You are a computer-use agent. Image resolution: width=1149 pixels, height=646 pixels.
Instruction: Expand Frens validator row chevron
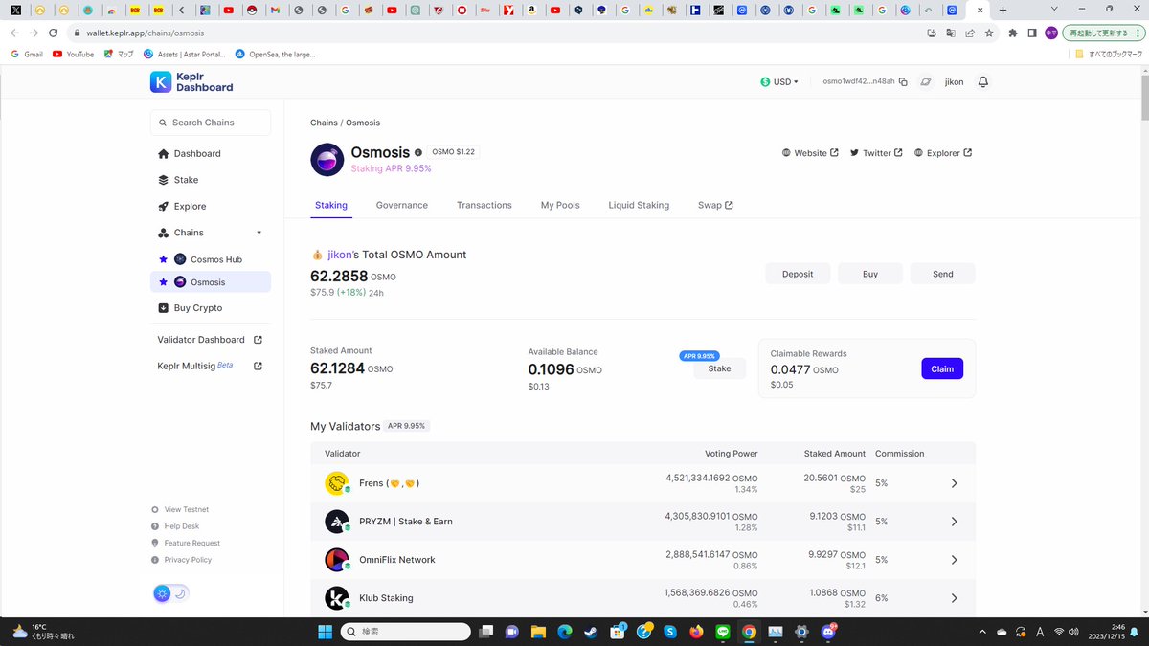(954, 483)
